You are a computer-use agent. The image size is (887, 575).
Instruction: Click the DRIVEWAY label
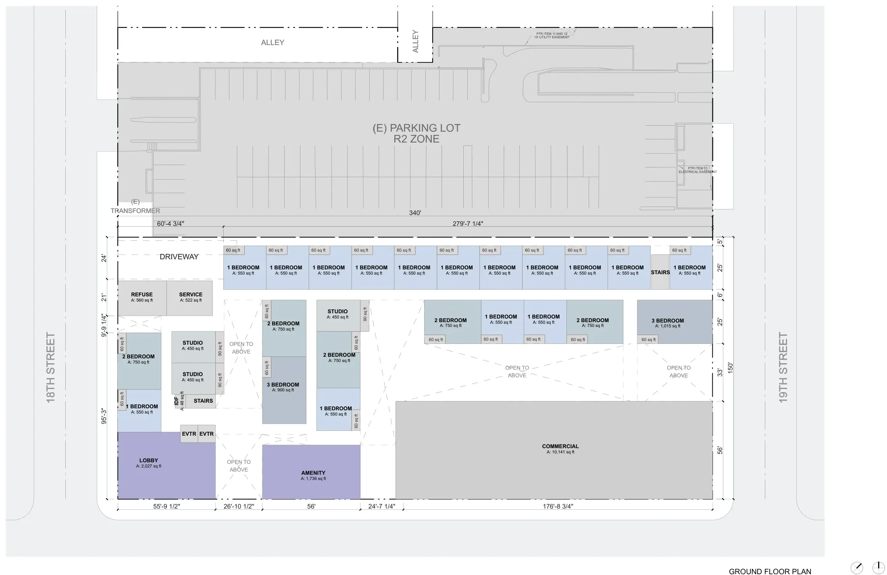click(x=179, y=256)
